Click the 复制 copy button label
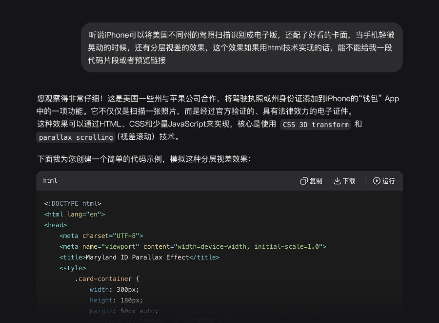 click(316, 181)
